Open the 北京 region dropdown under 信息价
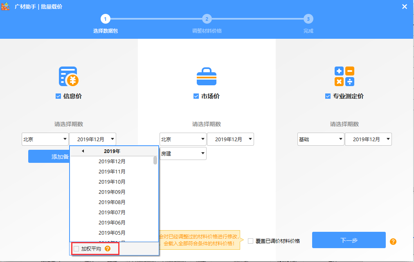Viewport: 414px width, 262px height. click(45, 139)
